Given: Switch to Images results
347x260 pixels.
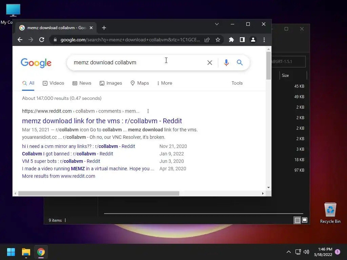Looking at the screenshot, I should click(111, 83).
